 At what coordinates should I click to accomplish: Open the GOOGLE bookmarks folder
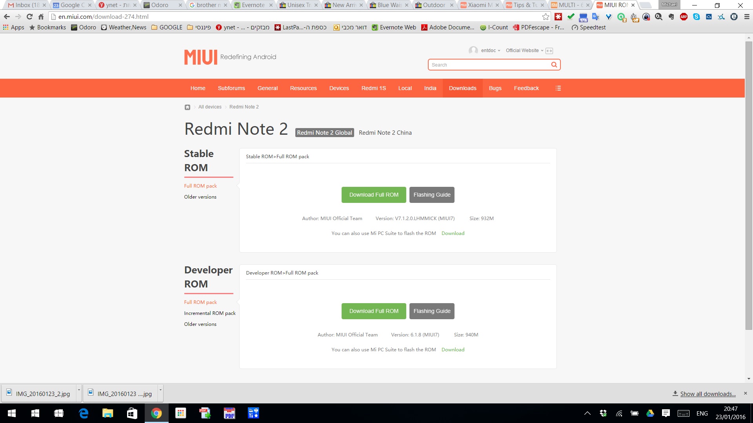click(x=167, y=27)
